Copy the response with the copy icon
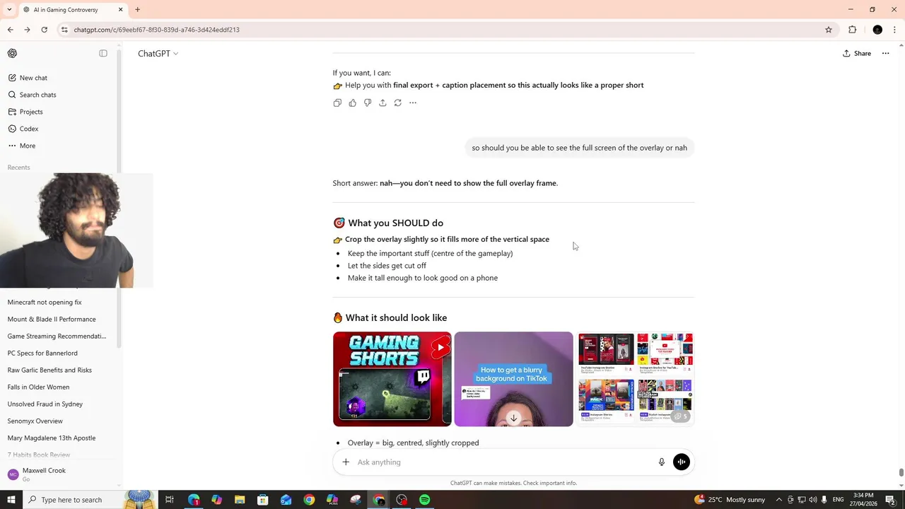 [x=337, y=103]
